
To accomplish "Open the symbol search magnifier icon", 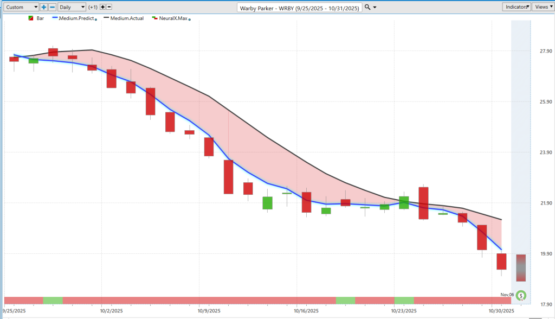I will click(x=367, y=7).
